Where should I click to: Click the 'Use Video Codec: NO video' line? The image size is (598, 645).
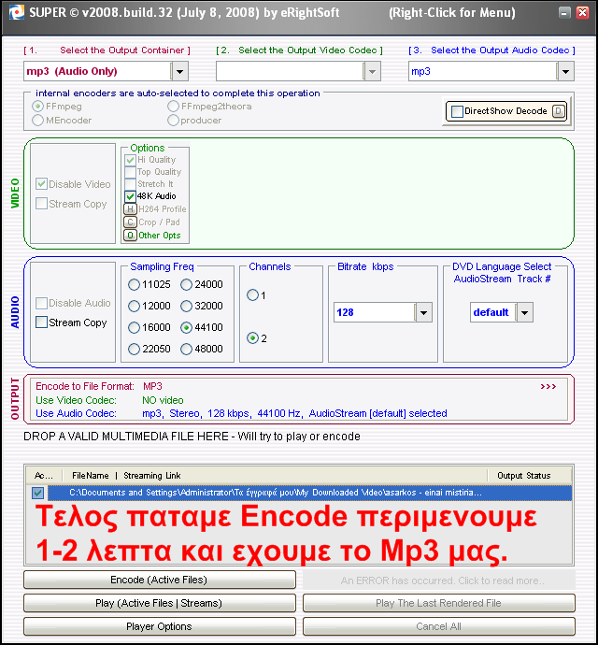coord(109,400)
